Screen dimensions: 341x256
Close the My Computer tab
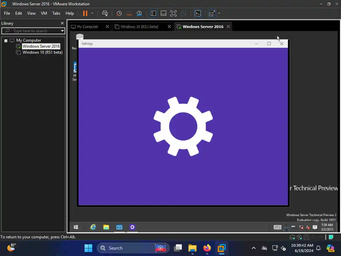pyautogui.click(x=107, y=27)
